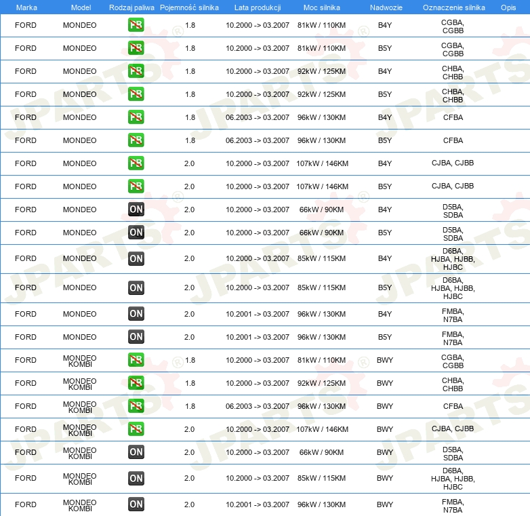Click BWY body code in Kombi 85kW row
Viewport: 530px width, 516px height.
[385, 478]
